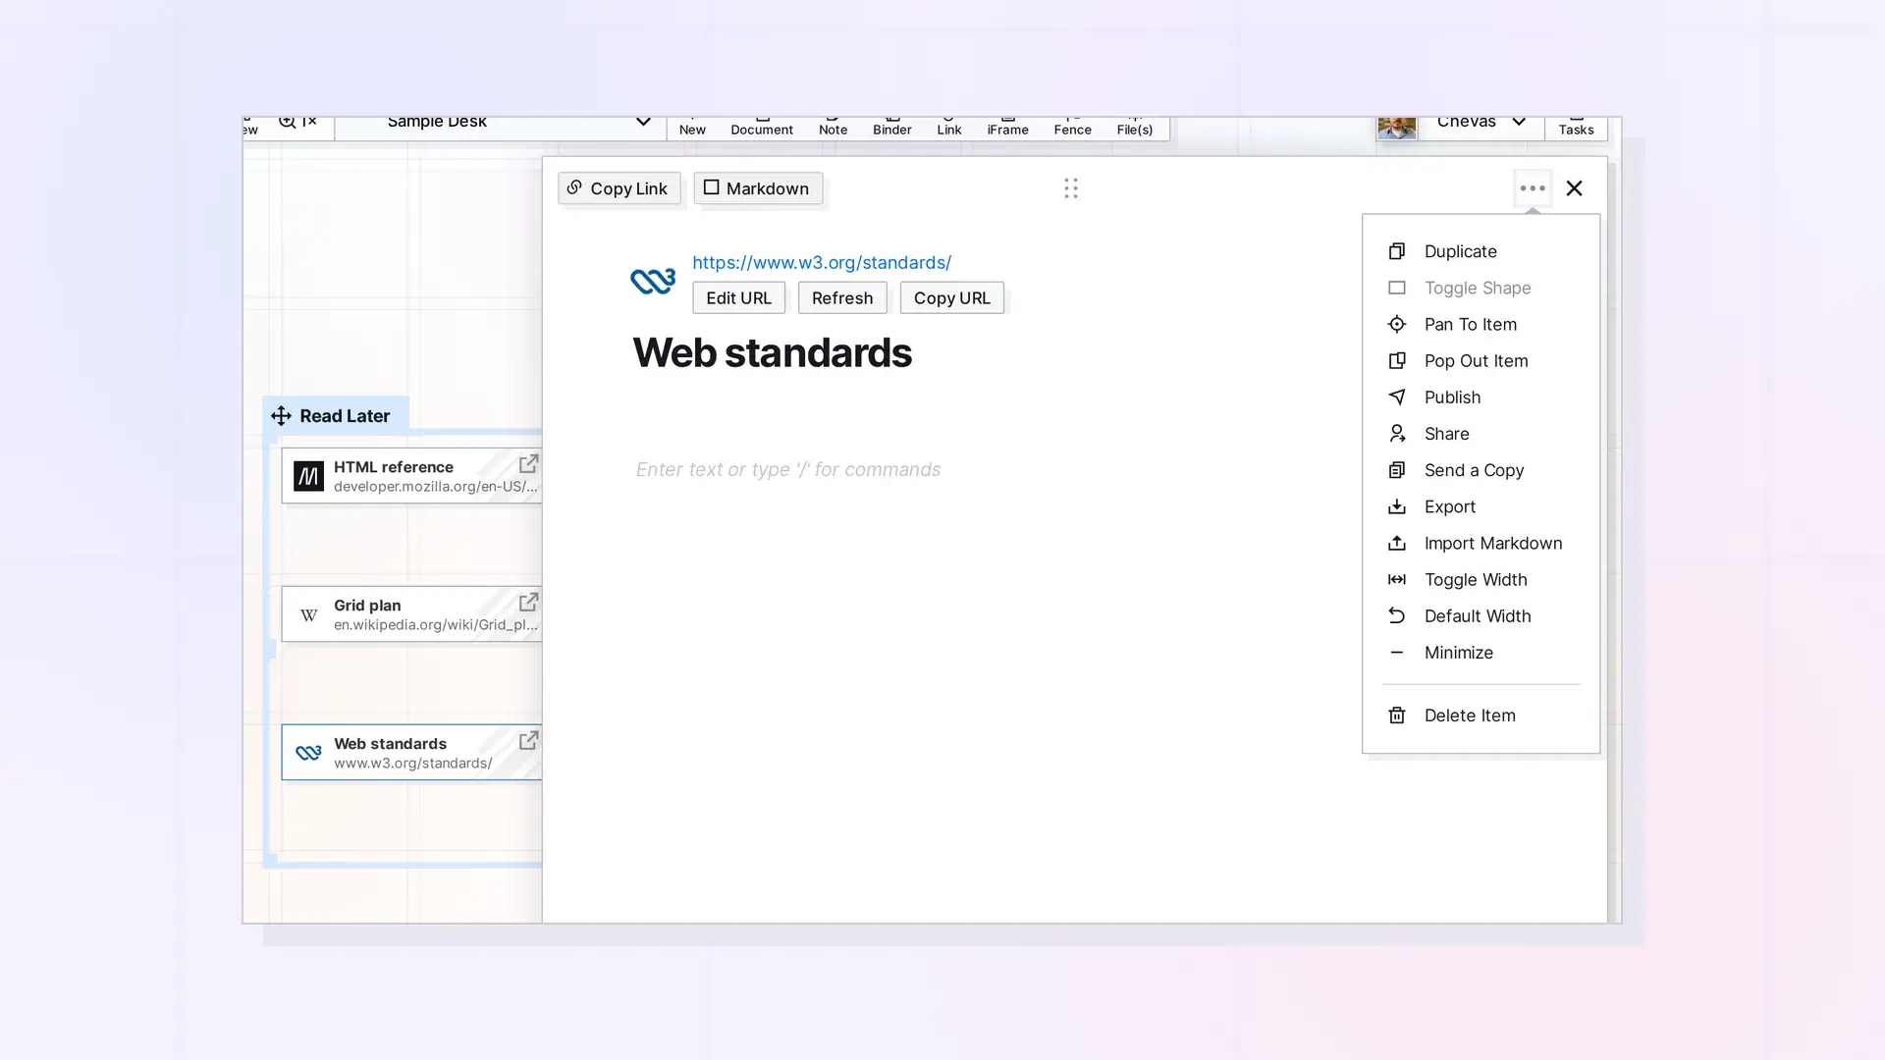Click the W3C logo icon beside the URL
Screen dimensions: 1885x1060
click(653, 281)
